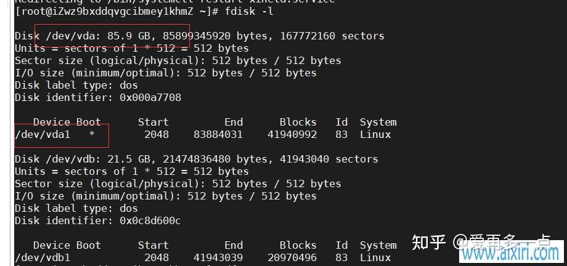Click the boot asterisk flag for vda1

tap(92, 134)
